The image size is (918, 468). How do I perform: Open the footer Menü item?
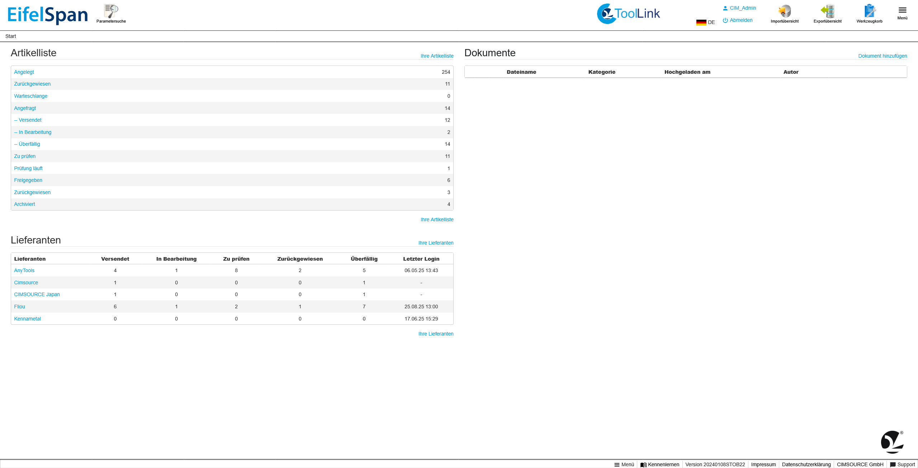click(x=624, y=464)
